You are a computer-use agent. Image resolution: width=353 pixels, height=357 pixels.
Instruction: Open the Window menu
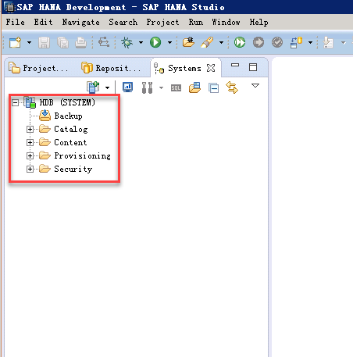(226, 23)
